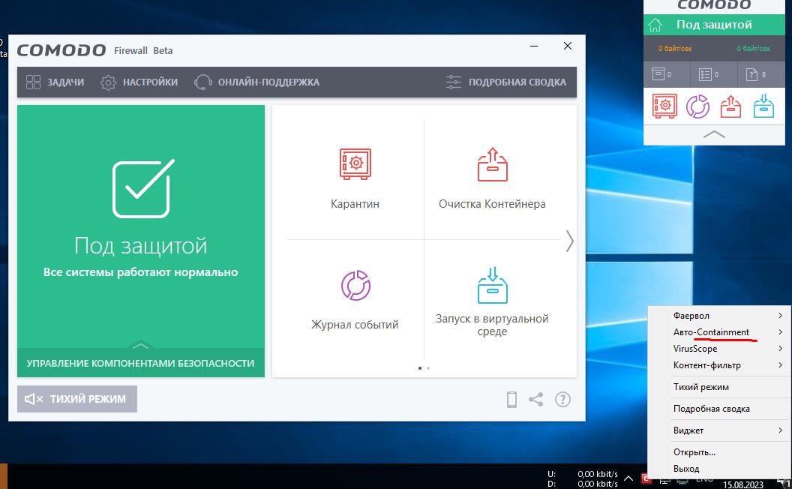Screen dimensions: 792x489
Task: Open the Журнал событий tile
Action: click(355, 299)
